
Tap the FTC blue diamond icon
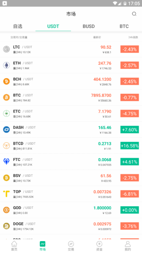point(6,162)
